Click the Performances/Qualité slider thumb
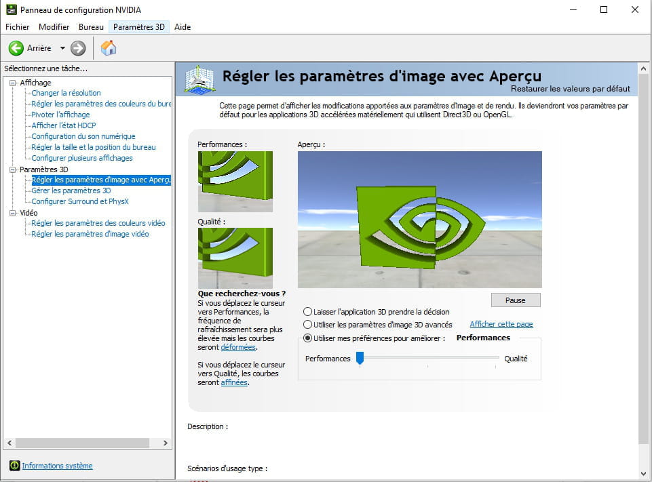Screen dimensions: 652x482 (360, 358)
